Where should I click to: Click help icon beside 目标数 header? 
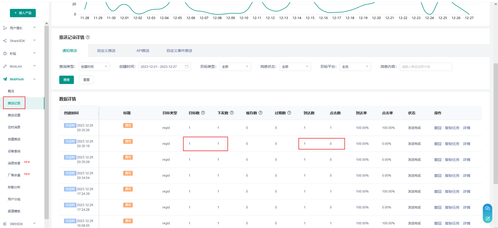[203, 113]
